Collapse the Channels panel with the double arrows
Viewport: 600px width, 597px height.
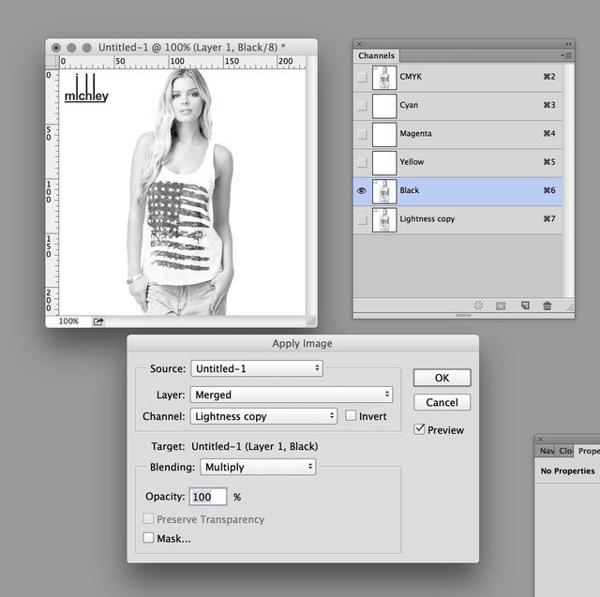click(567, 44)
